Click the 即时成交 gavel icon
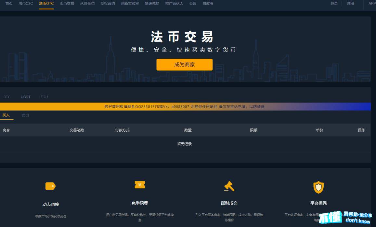 [229, 186]
